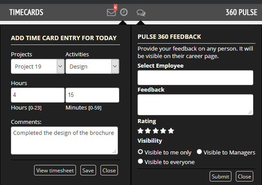Open the mail inbox envelope icon
Image resolution: width=262 pixels, height=185 pixels.
tap(111, 13)
